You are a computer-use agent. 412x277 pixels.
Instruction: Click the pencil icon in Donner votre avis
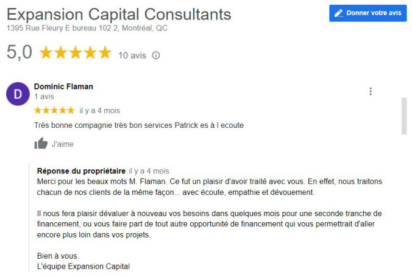coord(339,13)
